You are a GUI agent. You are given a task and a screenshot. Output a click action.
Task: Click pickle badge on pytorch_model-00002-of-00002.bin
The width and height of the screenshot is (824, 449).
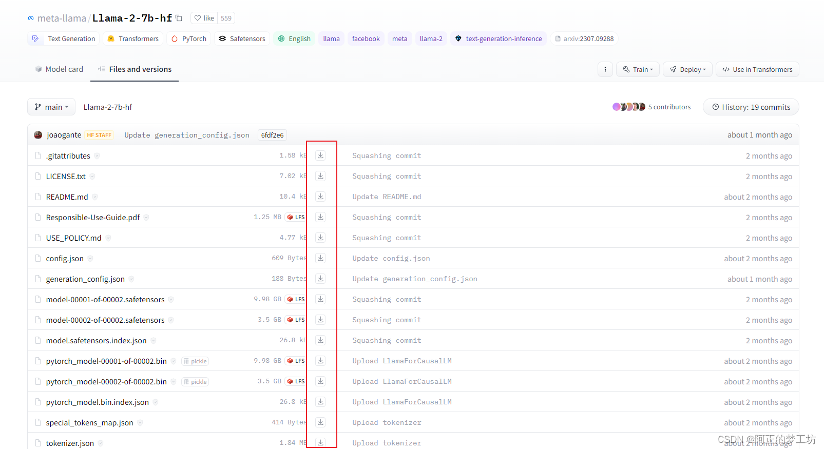click(x=195, y=382)
